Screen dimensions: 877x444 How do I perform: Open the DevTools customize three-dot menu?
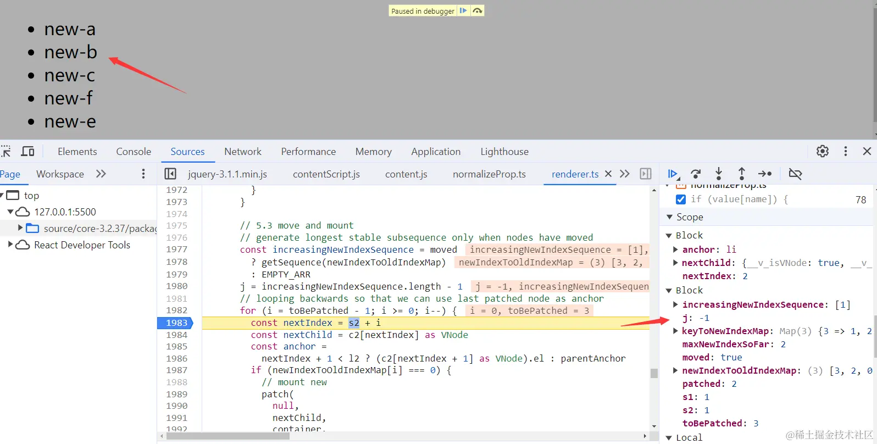(846, 151)
